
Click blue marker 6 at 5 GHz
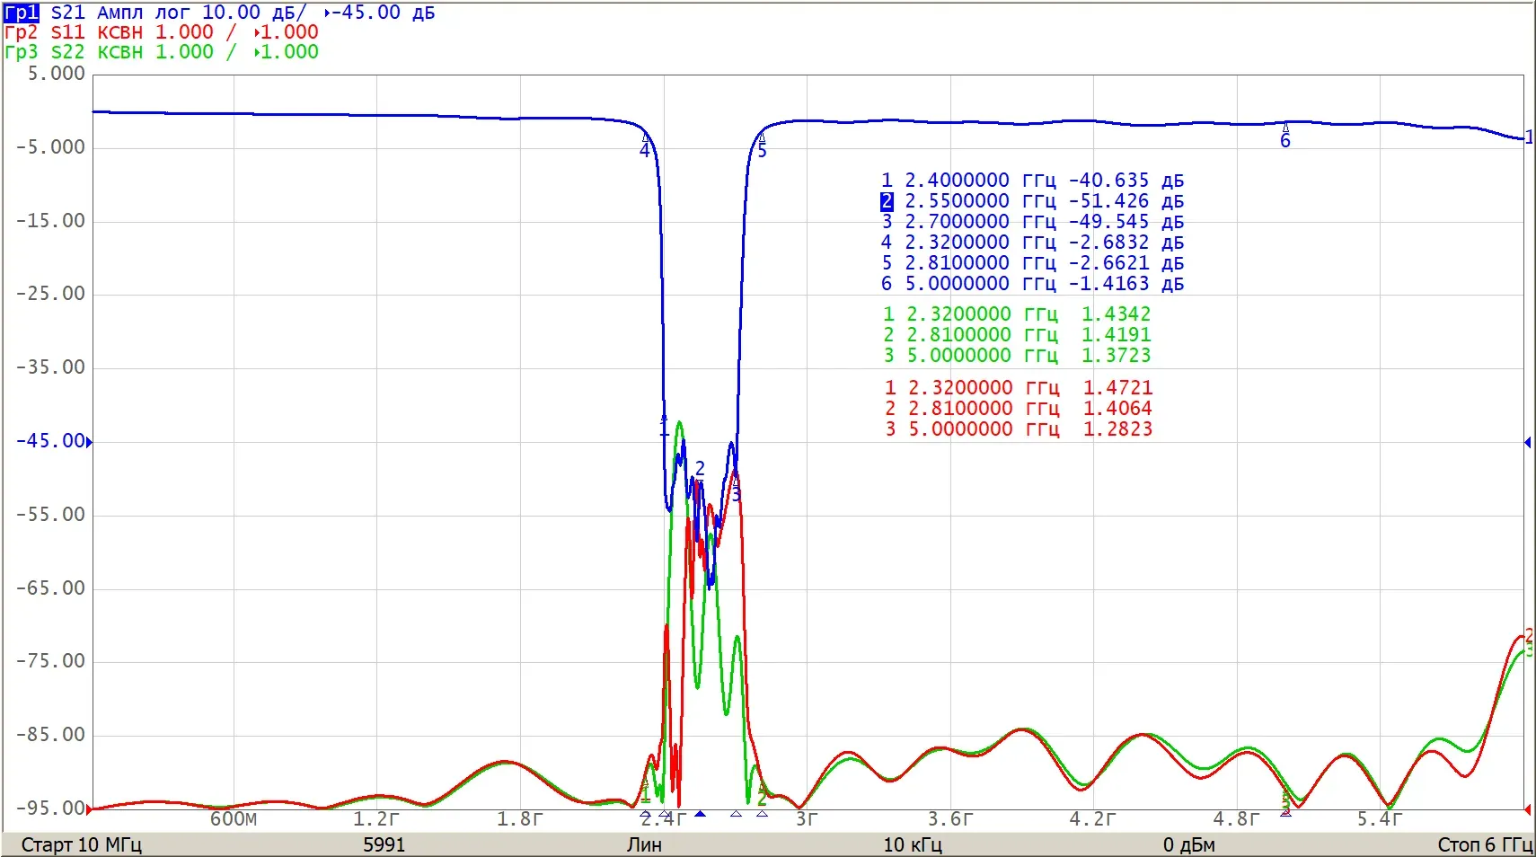(x=1285, y=136)
